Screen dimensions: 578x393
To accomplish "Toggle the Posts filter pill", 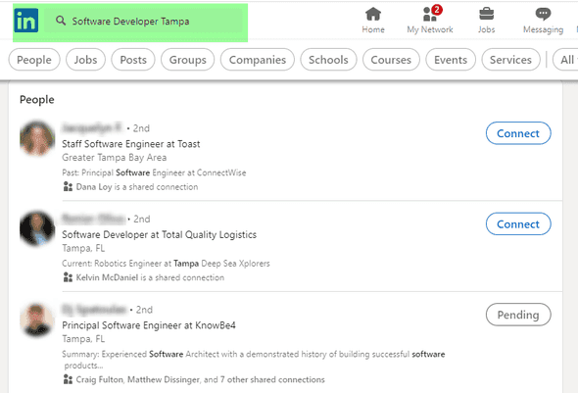I will (x=133, y=60).
